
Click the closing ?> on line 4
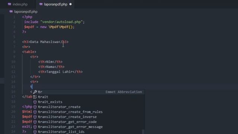pos(24,32)
